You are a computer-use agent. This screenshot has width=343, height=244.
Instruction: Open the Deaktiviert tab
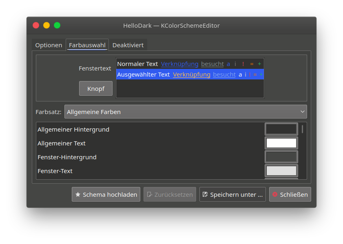pyautogui.click(x=128, y=45)
